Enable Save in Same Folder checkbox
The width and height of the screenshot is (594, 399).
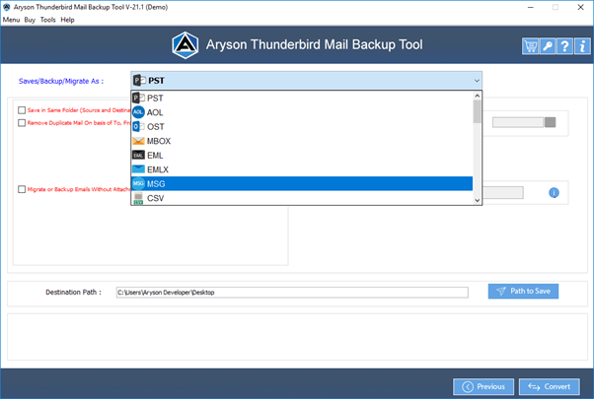click(22, 110)
